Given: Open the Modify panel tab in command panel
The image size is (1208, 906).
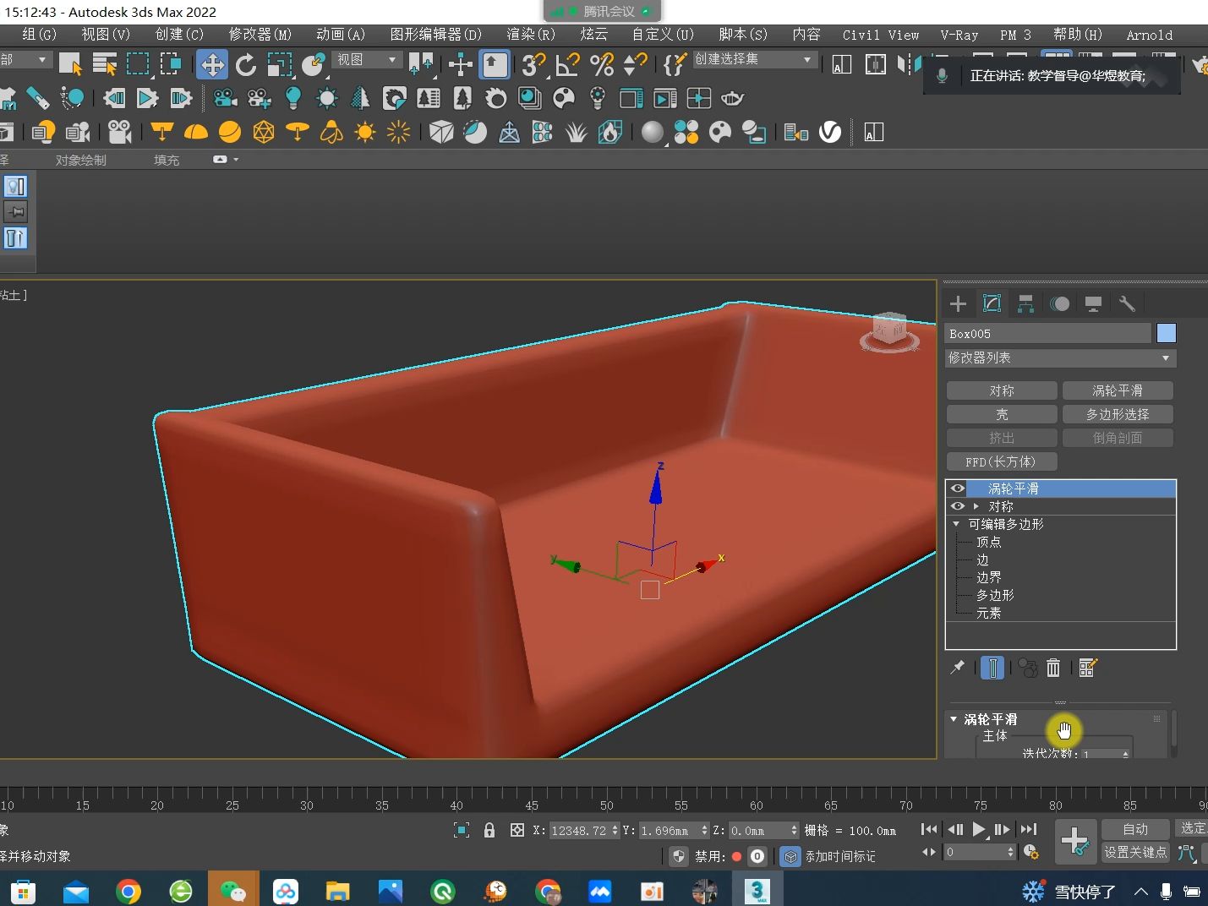Looking at the screenshot, I should [x=992, y=303].
